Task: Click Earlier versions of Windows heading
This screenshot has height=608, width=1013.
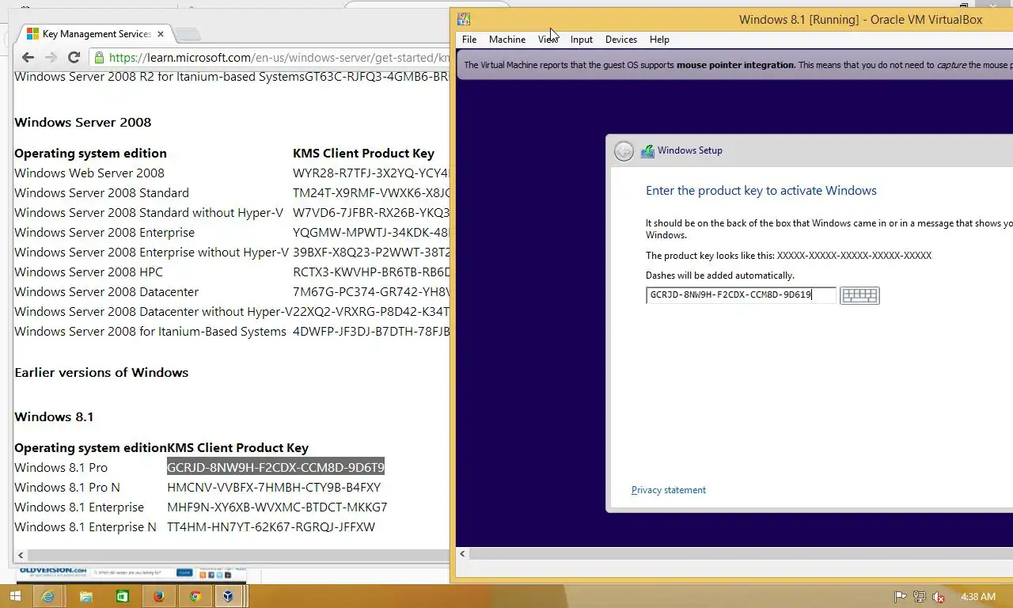Action: coord(101,372)
